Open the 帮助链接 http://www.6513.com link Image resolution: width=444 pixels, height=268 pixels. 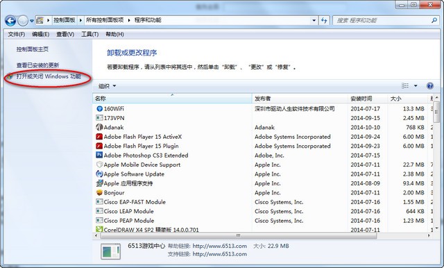click(219, 246)
